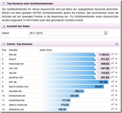Click the panel icon beside Top-Domains nach Sichtbarkeitsindex

tap(4, 4)
